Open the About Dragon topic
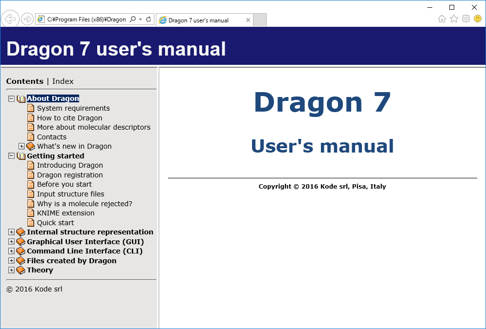 coord(53,98)
